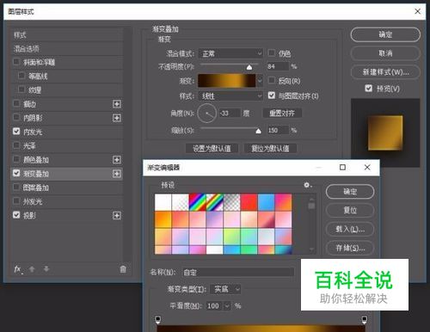Click the plus icon beside 渐变叠加

click(117, 174)
